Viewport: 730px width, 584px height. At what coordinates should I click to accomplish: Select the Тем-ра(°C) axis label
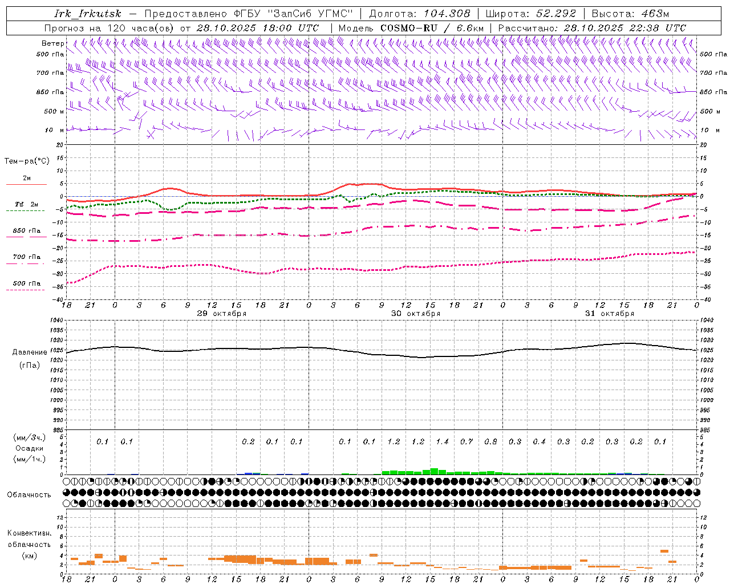coord(27,161)
